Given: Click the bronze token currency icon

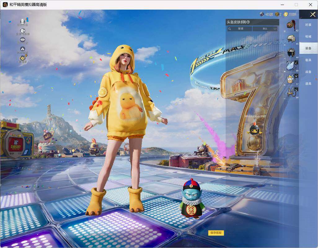Looking at the screenshot, I should [277, 14].
